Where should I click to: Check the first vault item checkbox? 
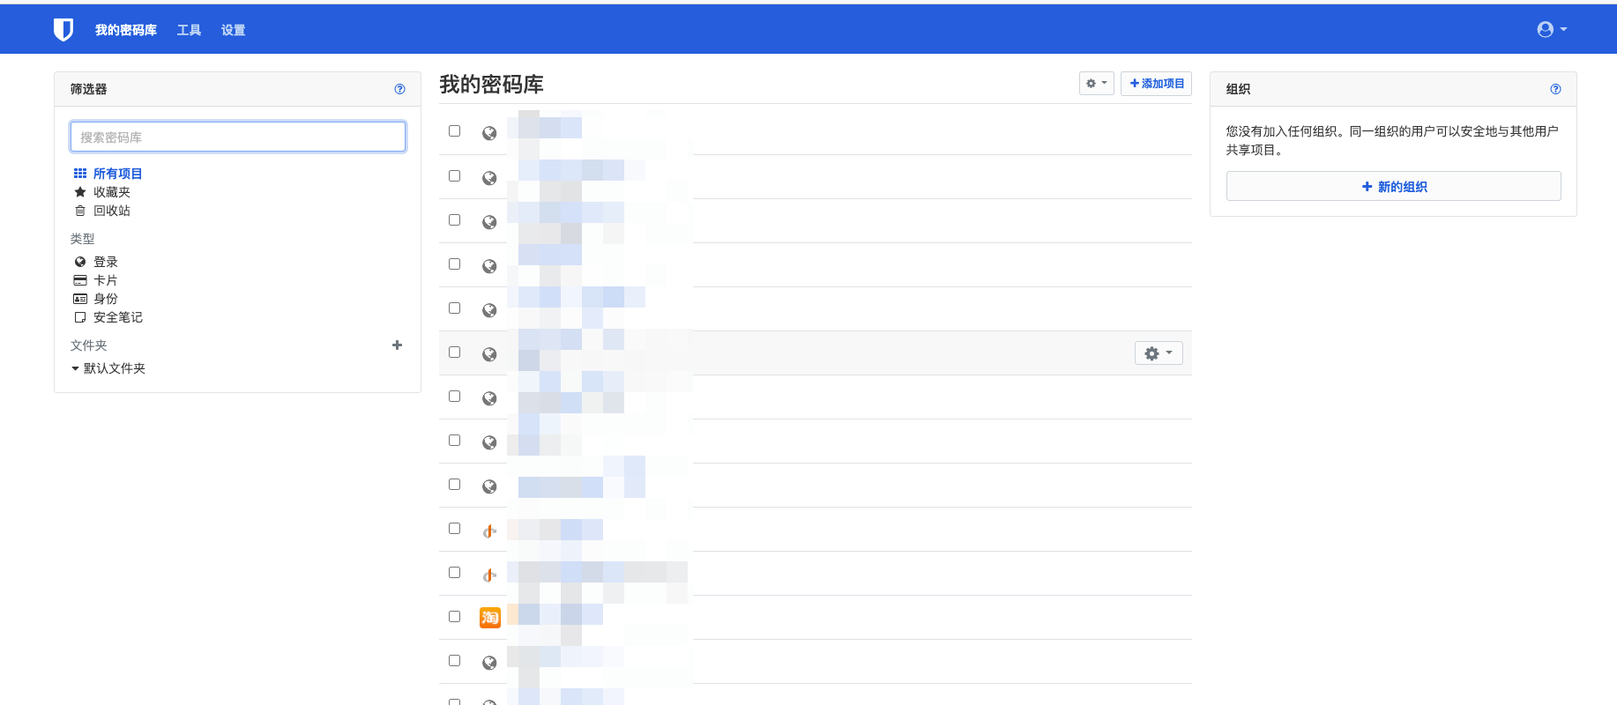point(455,131)
